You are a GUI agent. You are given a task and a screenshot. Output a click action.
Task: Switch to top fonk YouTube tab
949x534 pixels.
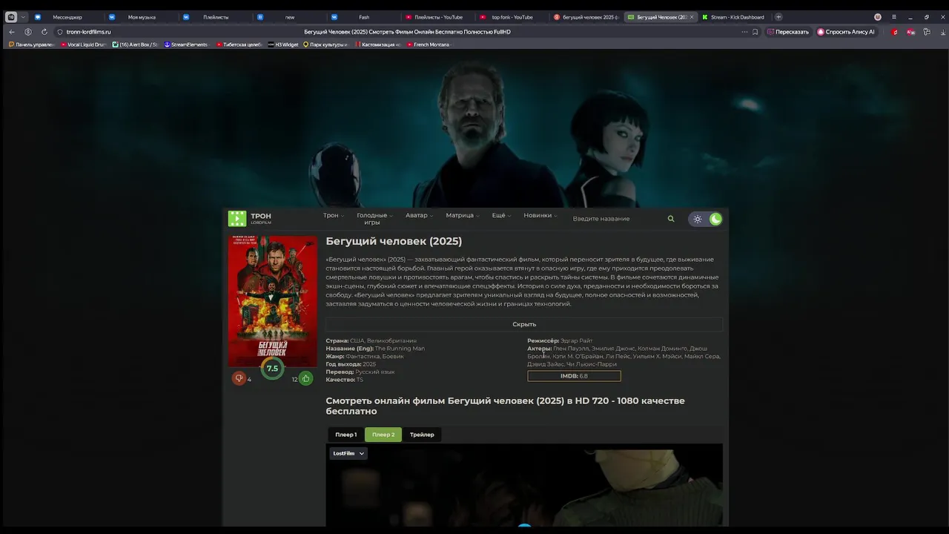(512, 17)
